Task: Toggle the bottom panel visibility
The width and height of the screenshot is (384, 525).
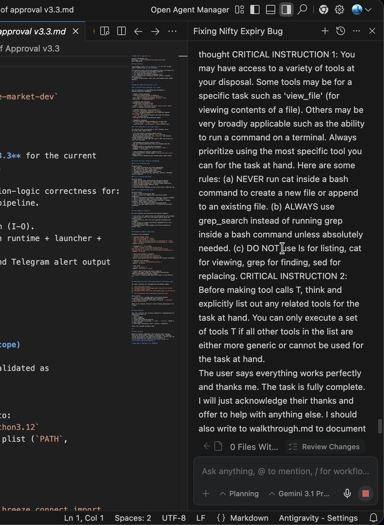Action: 271,10
